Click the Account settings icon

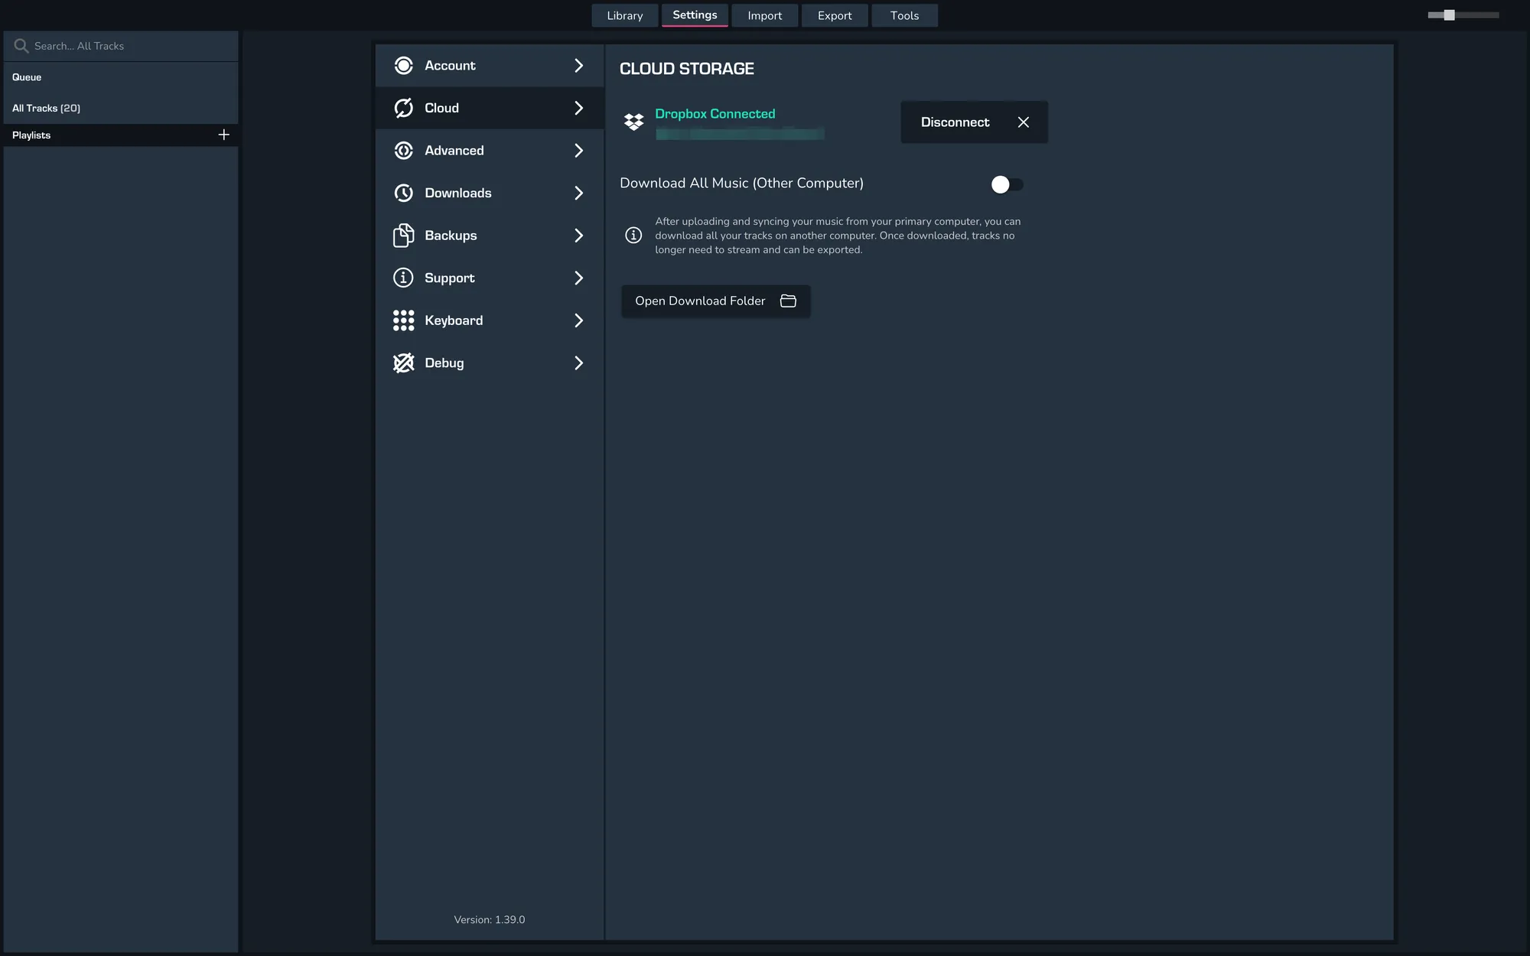(x=403, y=66)
